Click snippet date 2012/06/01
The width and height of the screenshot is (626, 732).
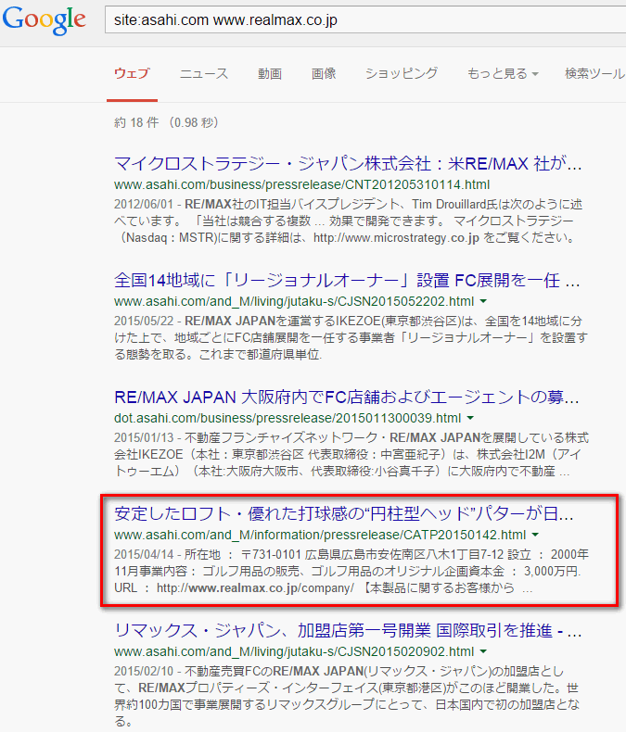(144, 205)
